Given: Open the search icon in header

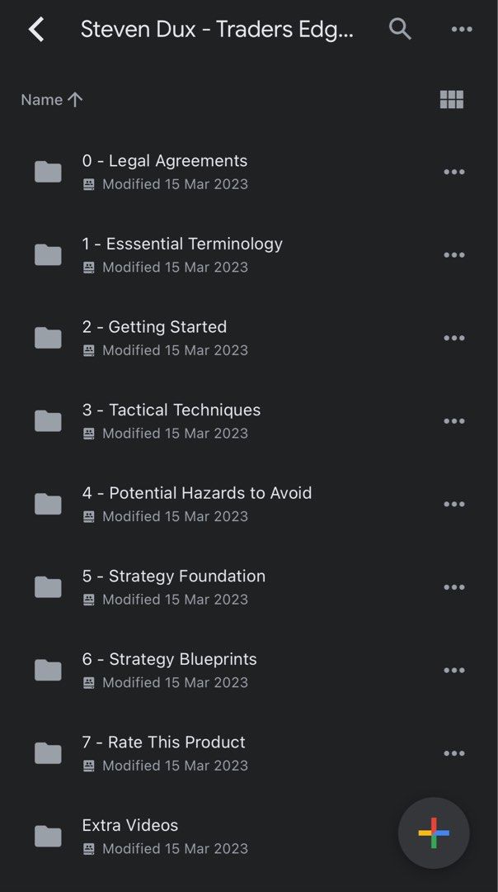Looking at the screenshot, I should (400, 30).
